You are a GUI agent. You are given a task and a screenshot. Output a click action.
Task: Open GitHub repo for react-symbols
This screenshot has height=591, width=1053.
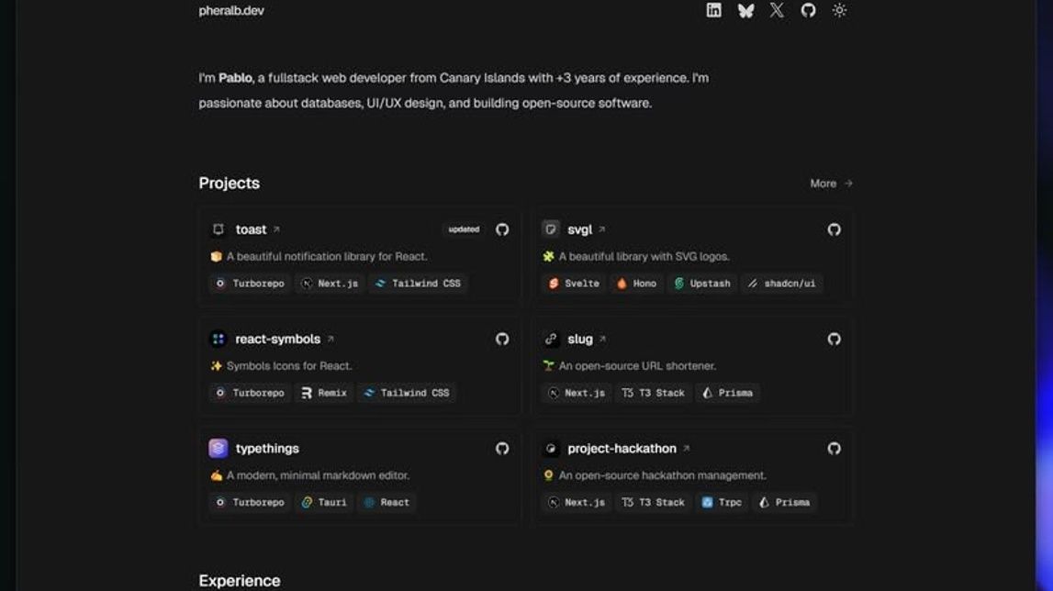(502, 340)
